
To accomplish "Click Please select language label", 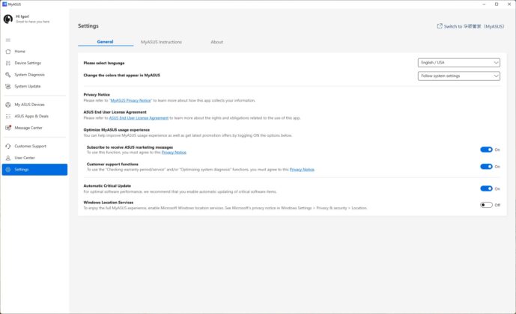I will coord(104,63).
